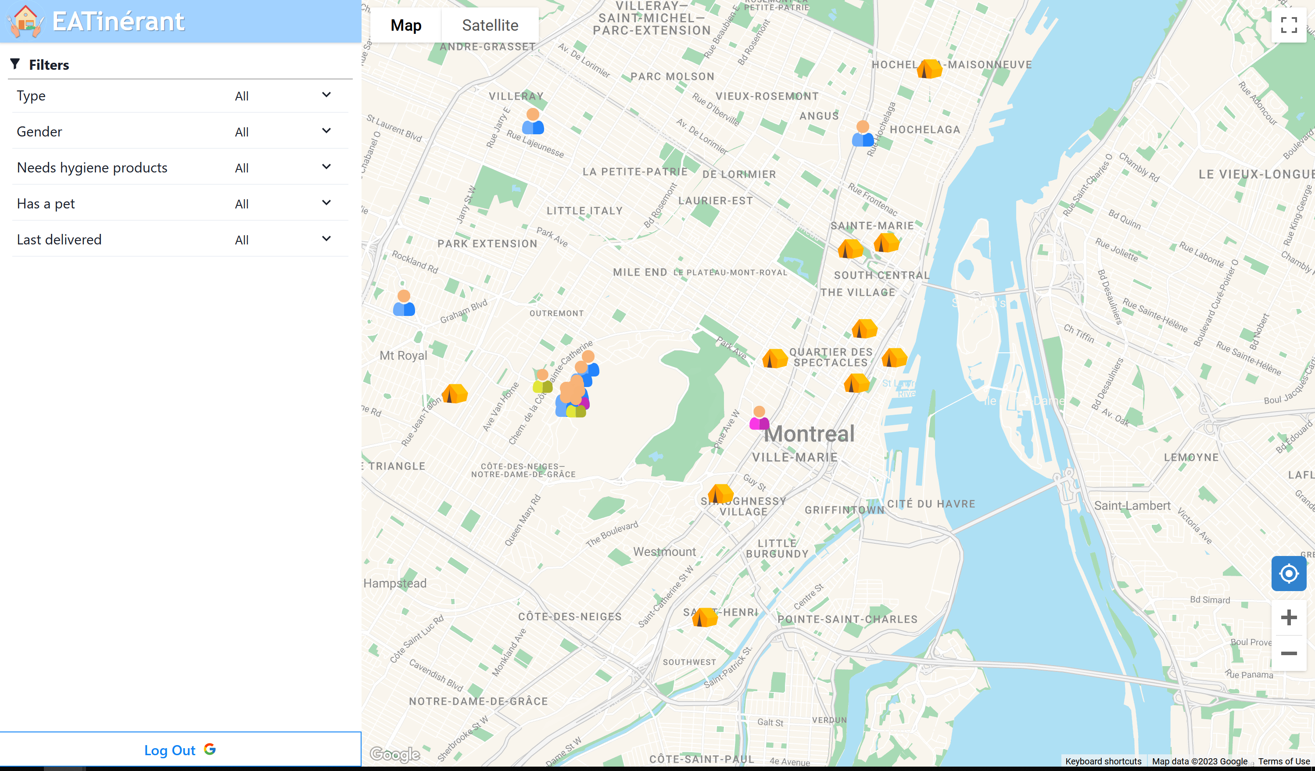The width and height of the screenshot is (1315, 771).
Task: Open the Gender filter dropdown
Action: tap(282, 132)
